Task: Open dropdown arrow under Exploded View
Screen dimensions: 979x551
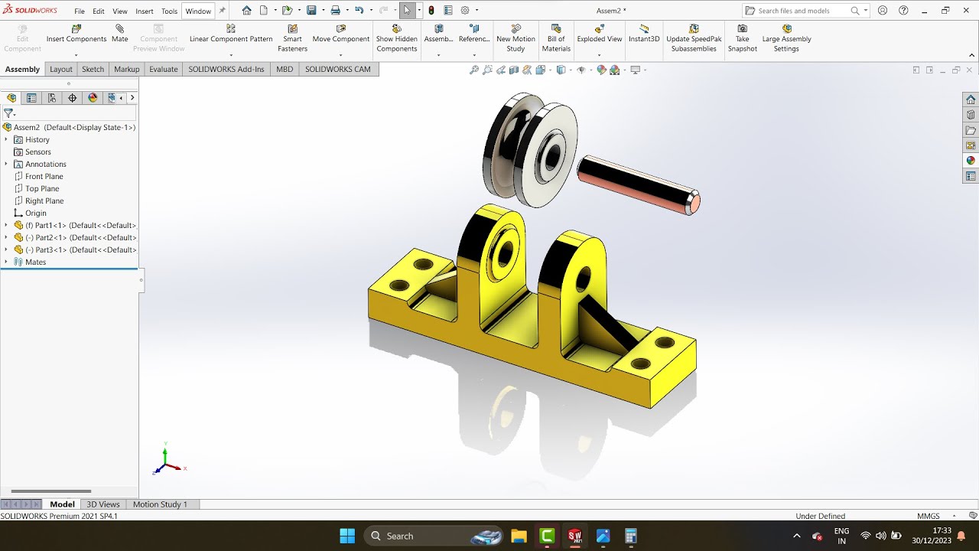Action: (599, 55)
